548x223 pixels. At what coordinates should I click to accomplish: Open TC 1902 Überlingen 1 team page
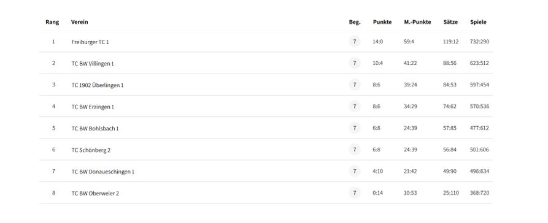[x=98, y=85]
